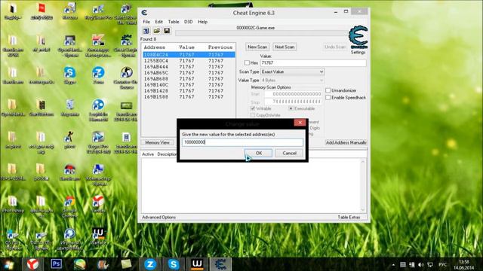Toggle the Hex checkbox

247,62
